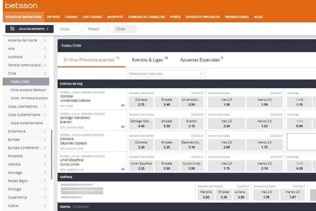
Task: Select Cobreloa odds 2.20
Action: click(141, 145)
